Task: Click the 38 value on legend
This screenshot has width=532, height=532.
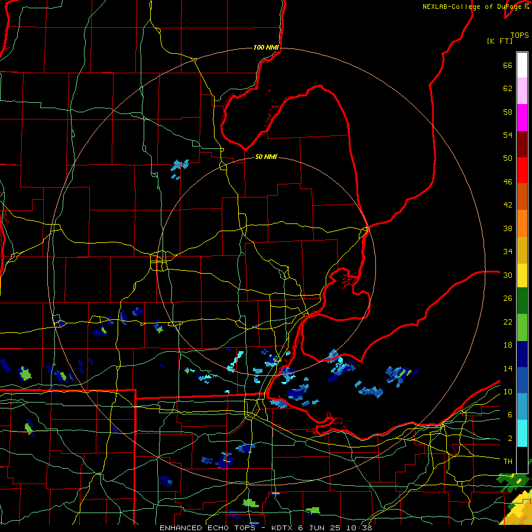Action: [x=508, y=228]
